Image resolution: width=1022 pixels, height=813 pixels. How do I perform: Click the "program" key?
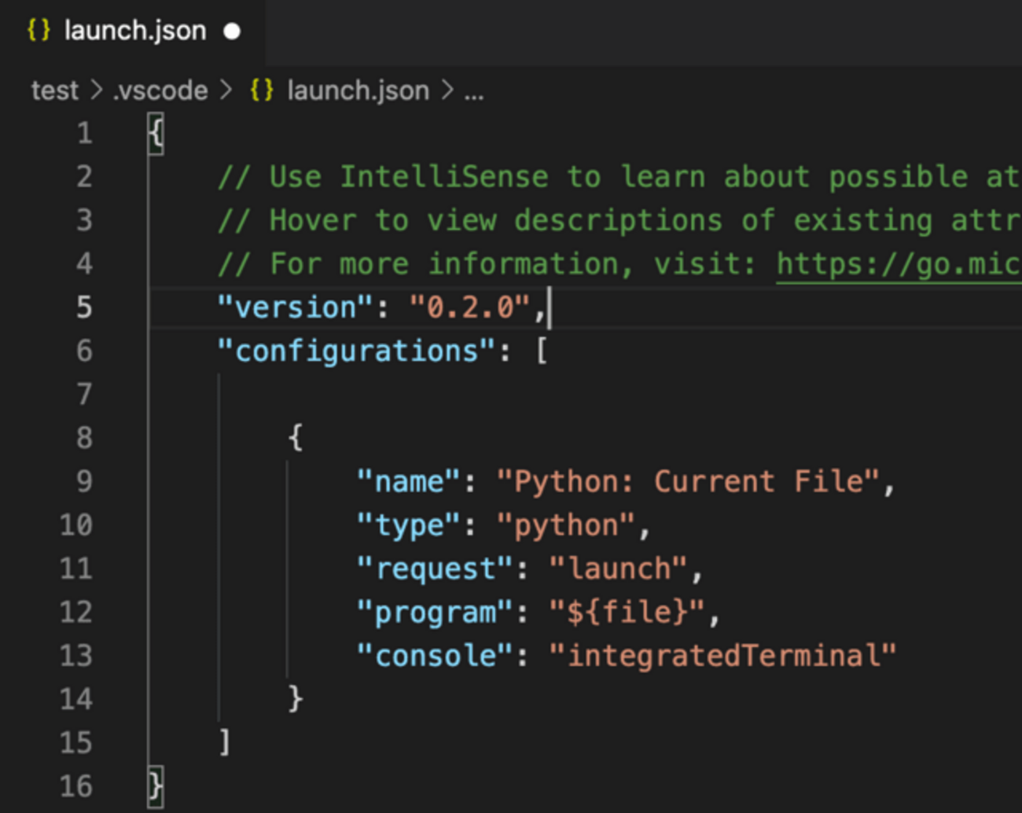pyautogui.click(x=436, y=613)
